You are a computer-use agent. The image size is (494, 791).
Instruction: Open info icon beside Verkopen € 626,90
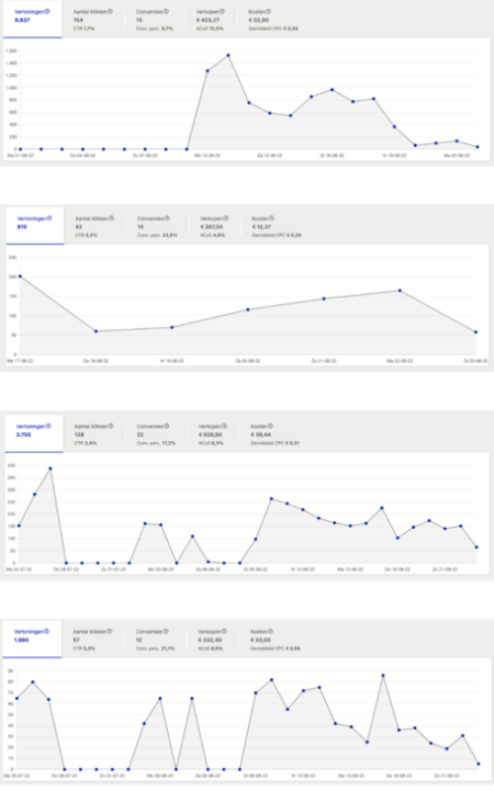(x=224, y=426)
